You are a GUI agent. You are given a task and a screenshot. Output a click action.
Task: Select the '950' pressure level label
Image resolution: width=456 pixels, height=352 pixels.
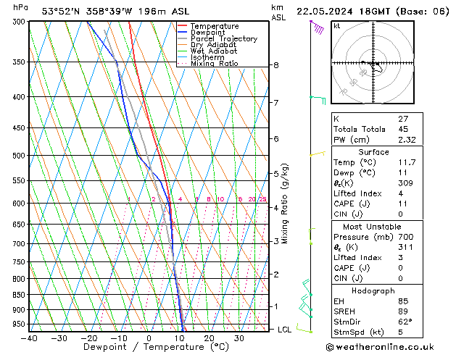(20, 324)
